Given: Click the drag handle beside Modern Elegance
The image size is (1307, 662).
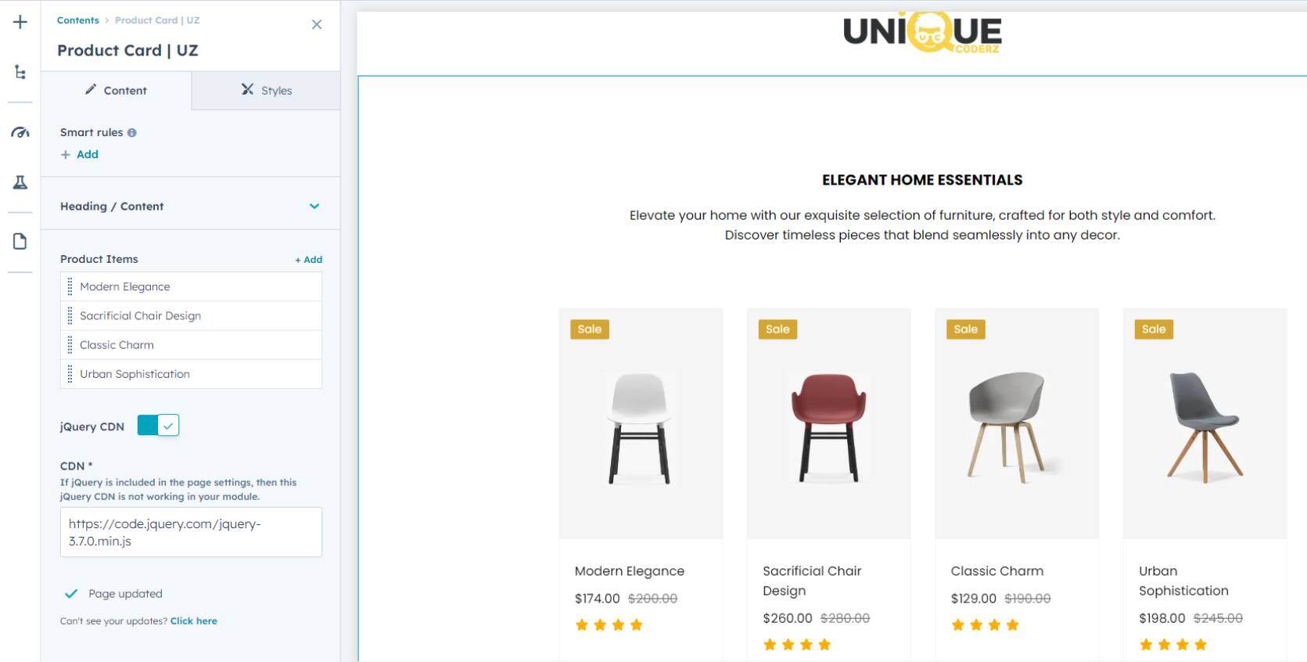Looking at the screenshot, I should pos(70,286).
